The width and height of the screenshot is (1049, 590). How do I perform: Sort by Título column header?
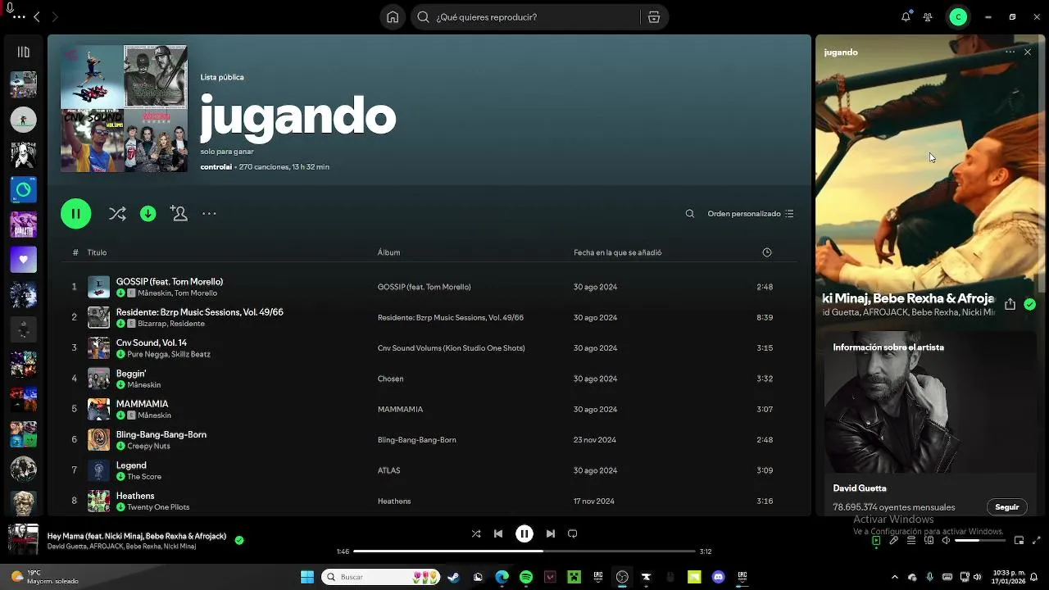(97, 252)
